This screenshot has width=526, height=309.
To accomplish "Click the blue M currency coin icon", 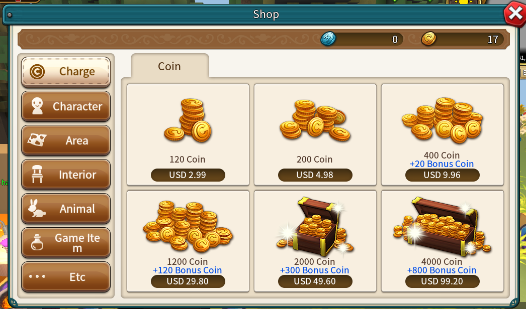I will [x=328, y=39].
